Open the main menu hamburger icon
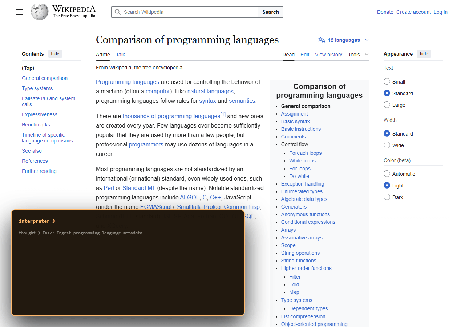 (x=20, y=12)
